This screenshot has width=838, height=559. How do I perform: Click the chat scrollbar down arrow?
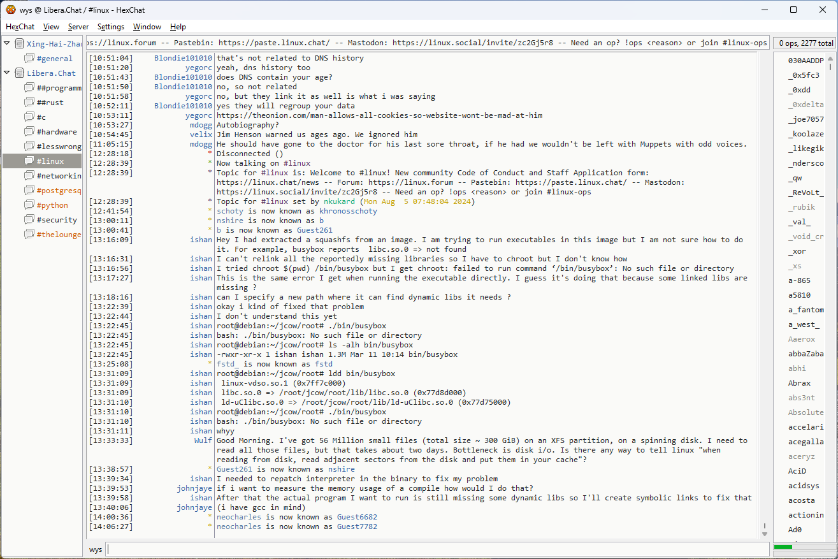coord(765,534)
